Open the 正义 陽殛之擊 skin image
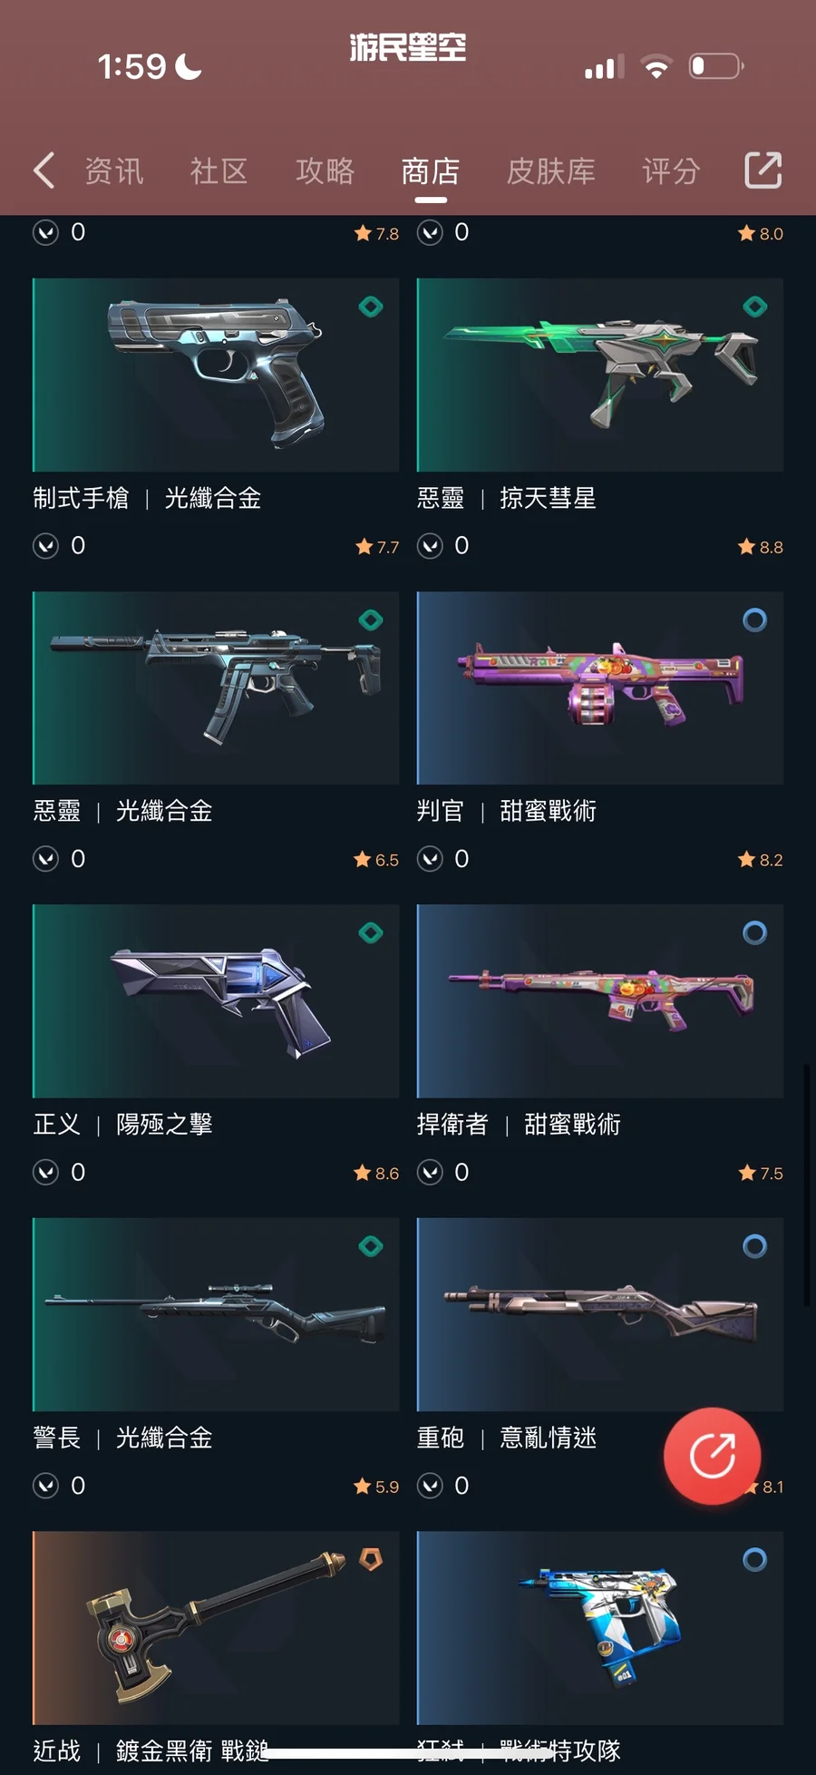Screen dimensions: 816x1775 click(216, 1001)
